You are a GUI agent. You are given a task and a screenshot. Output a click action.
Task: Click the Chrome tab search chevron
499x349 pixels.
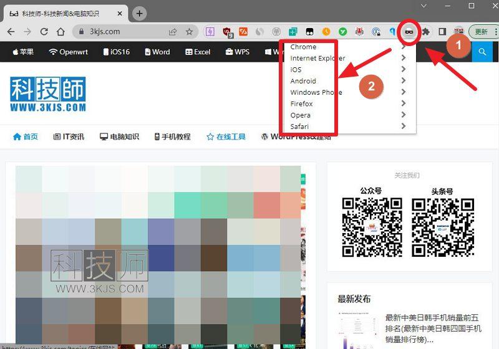point(424,6)
